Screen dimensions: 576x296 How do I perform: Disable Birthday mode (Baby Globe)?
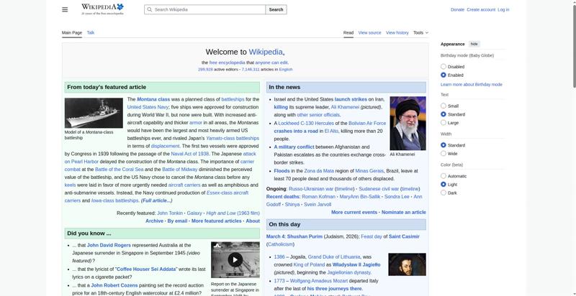tap(444, 67)
